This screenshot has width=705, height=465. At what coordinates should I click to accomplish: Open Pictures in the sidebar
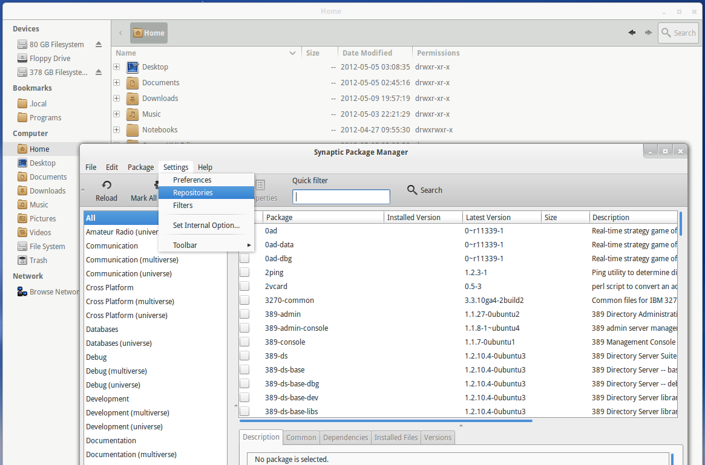point(37,218)
